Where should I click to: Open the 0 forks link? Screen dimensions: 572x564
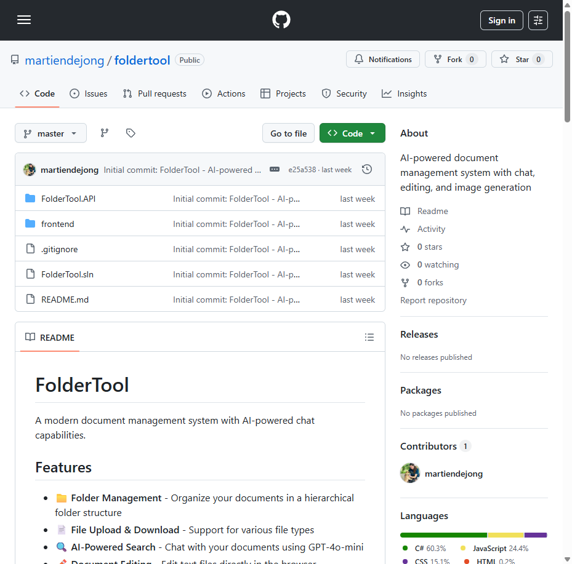coord(422,282)
